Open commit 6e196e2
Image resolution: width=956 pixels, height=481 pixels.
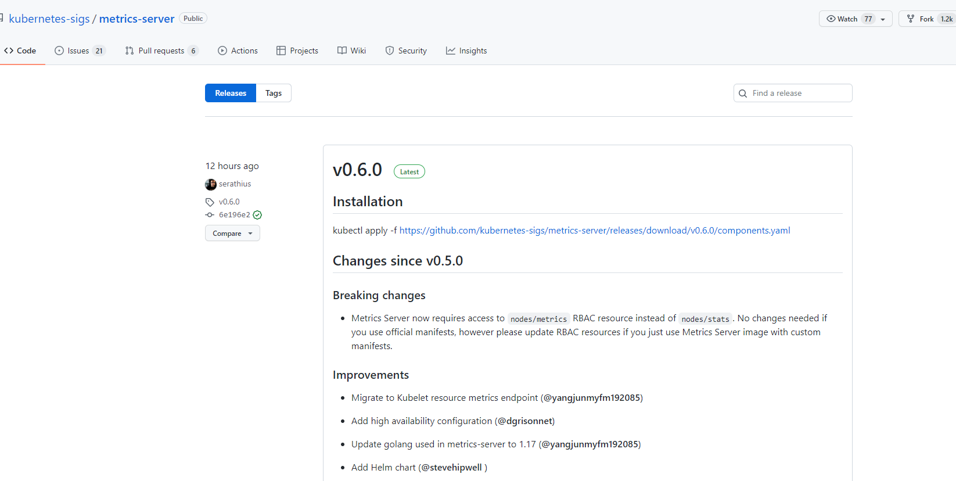pos(235,214)
